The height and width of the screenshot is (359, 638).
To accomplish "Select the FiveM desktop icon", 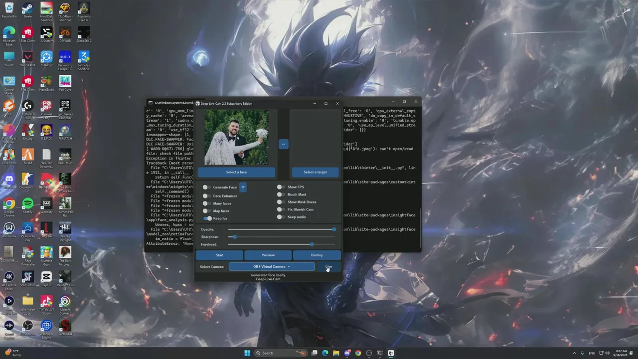I will point(27,157).
